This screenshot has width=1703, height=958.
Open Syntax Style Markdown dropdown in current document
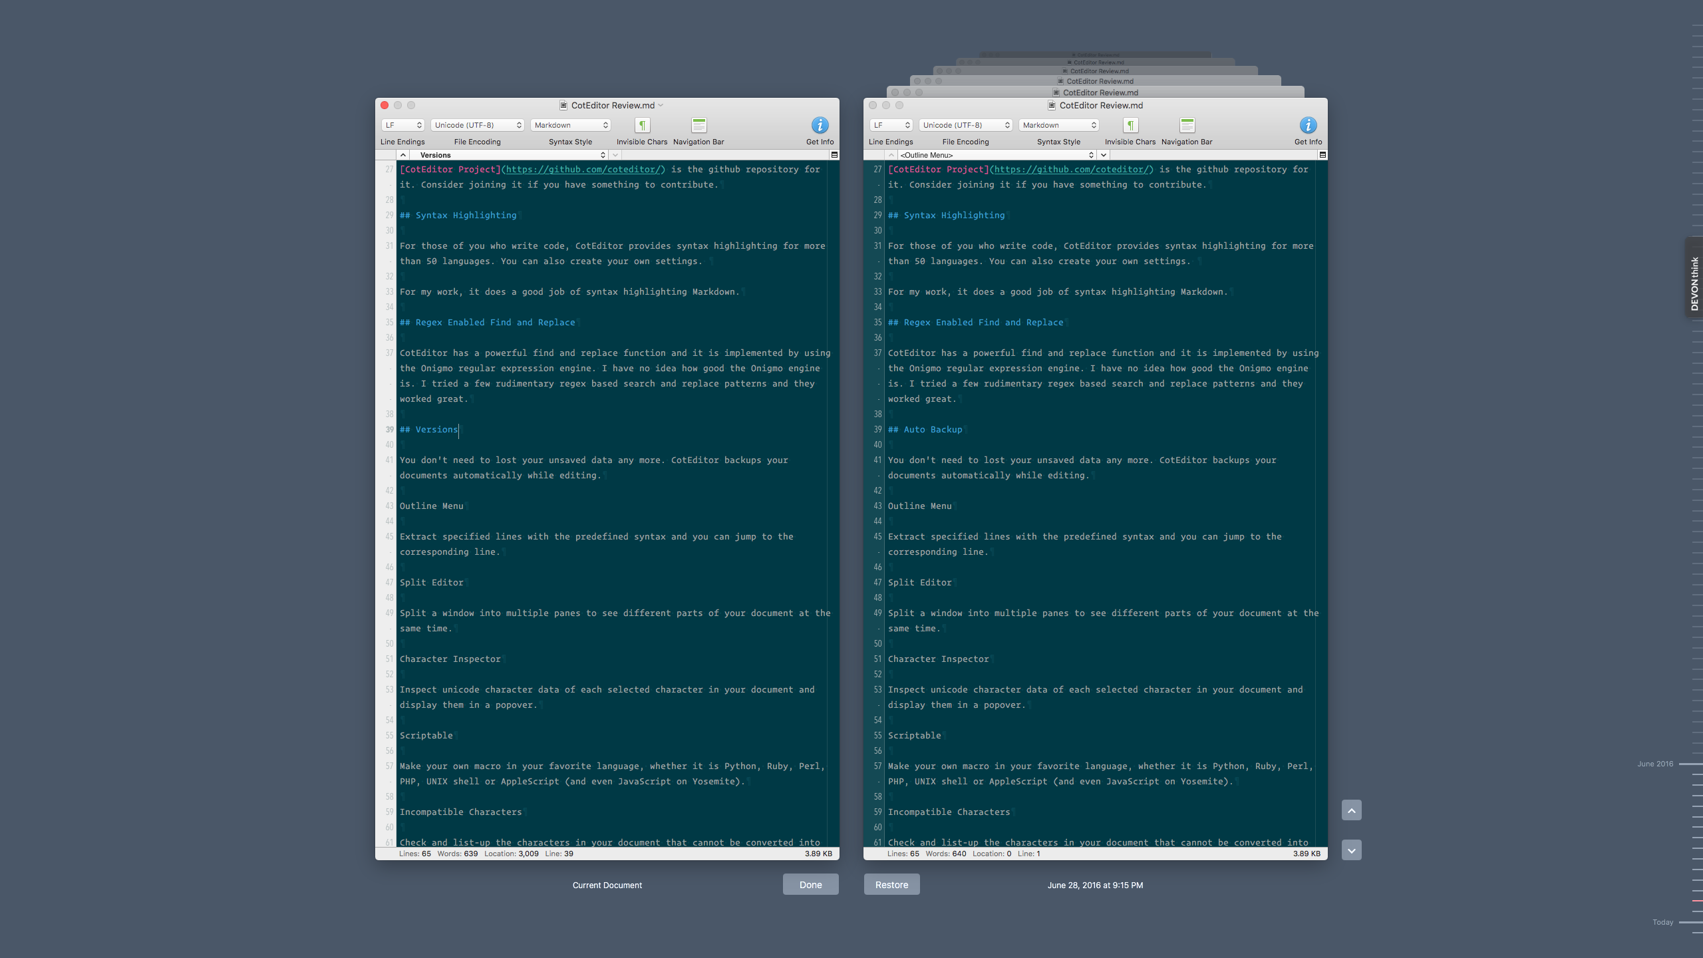coord(570,125)
